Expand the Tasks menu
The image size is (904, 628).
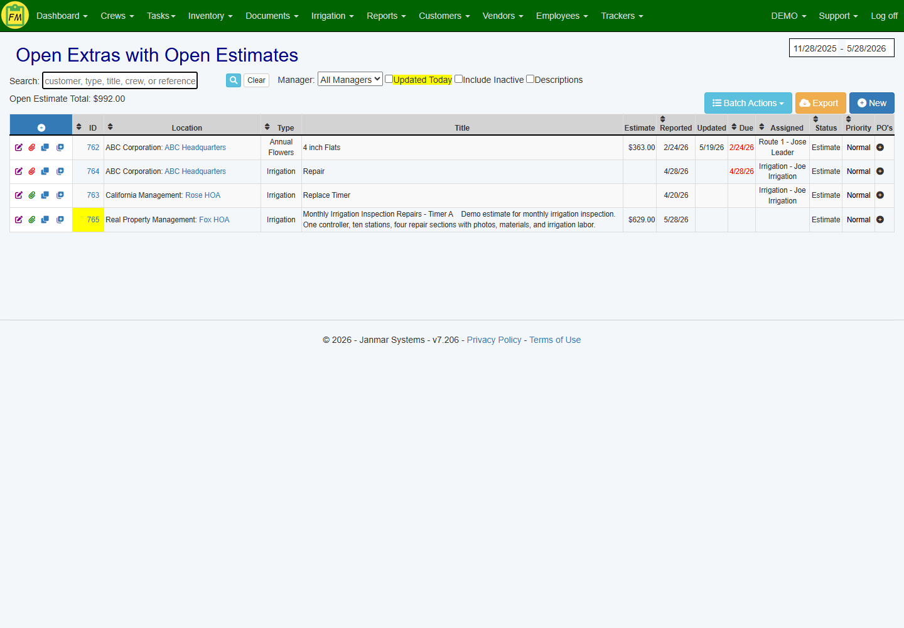(x=161, y=16)
